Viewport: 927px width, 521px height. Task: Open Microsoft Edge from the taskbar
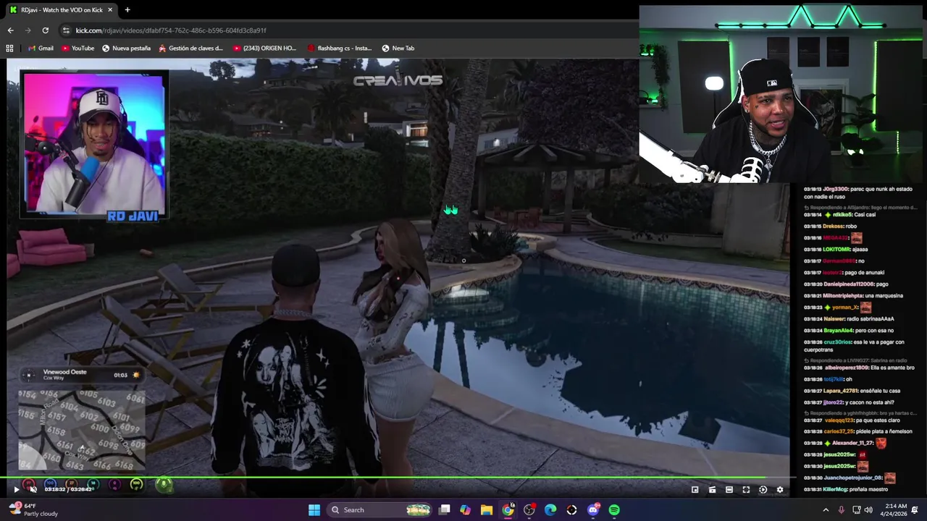[x=550, y=510]
